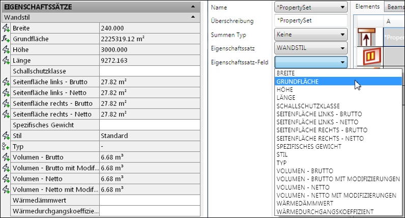405x218 pixels.
Task: Click the Schallschutzklasse property label
Action: click(39, 71)
